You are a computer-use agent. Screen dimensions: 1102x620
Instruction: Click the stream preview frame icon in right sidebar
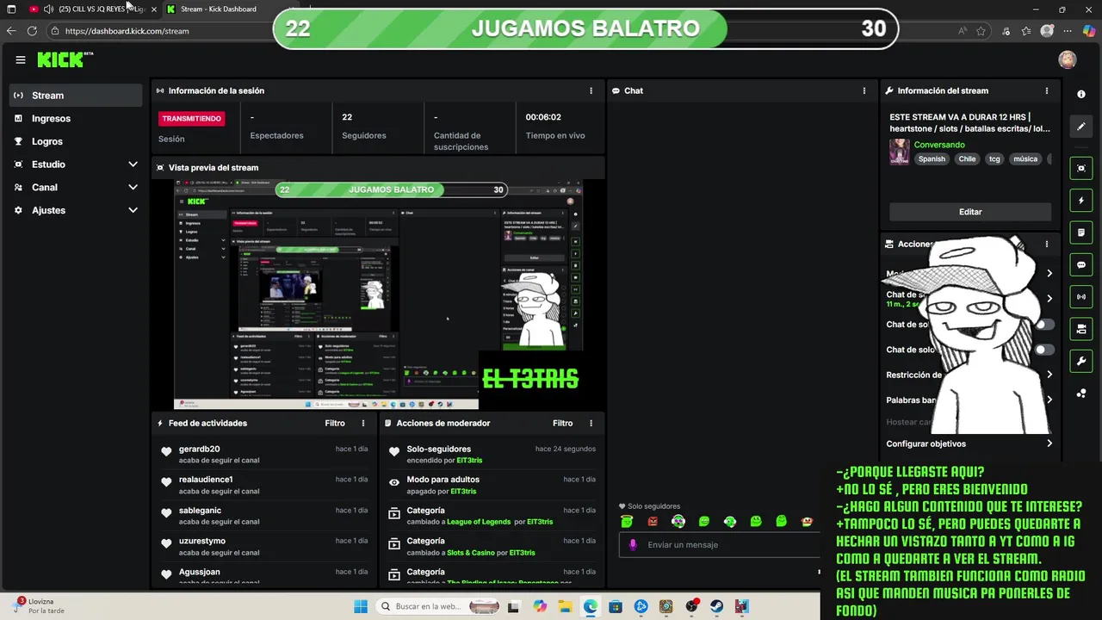coord(1081,168)
